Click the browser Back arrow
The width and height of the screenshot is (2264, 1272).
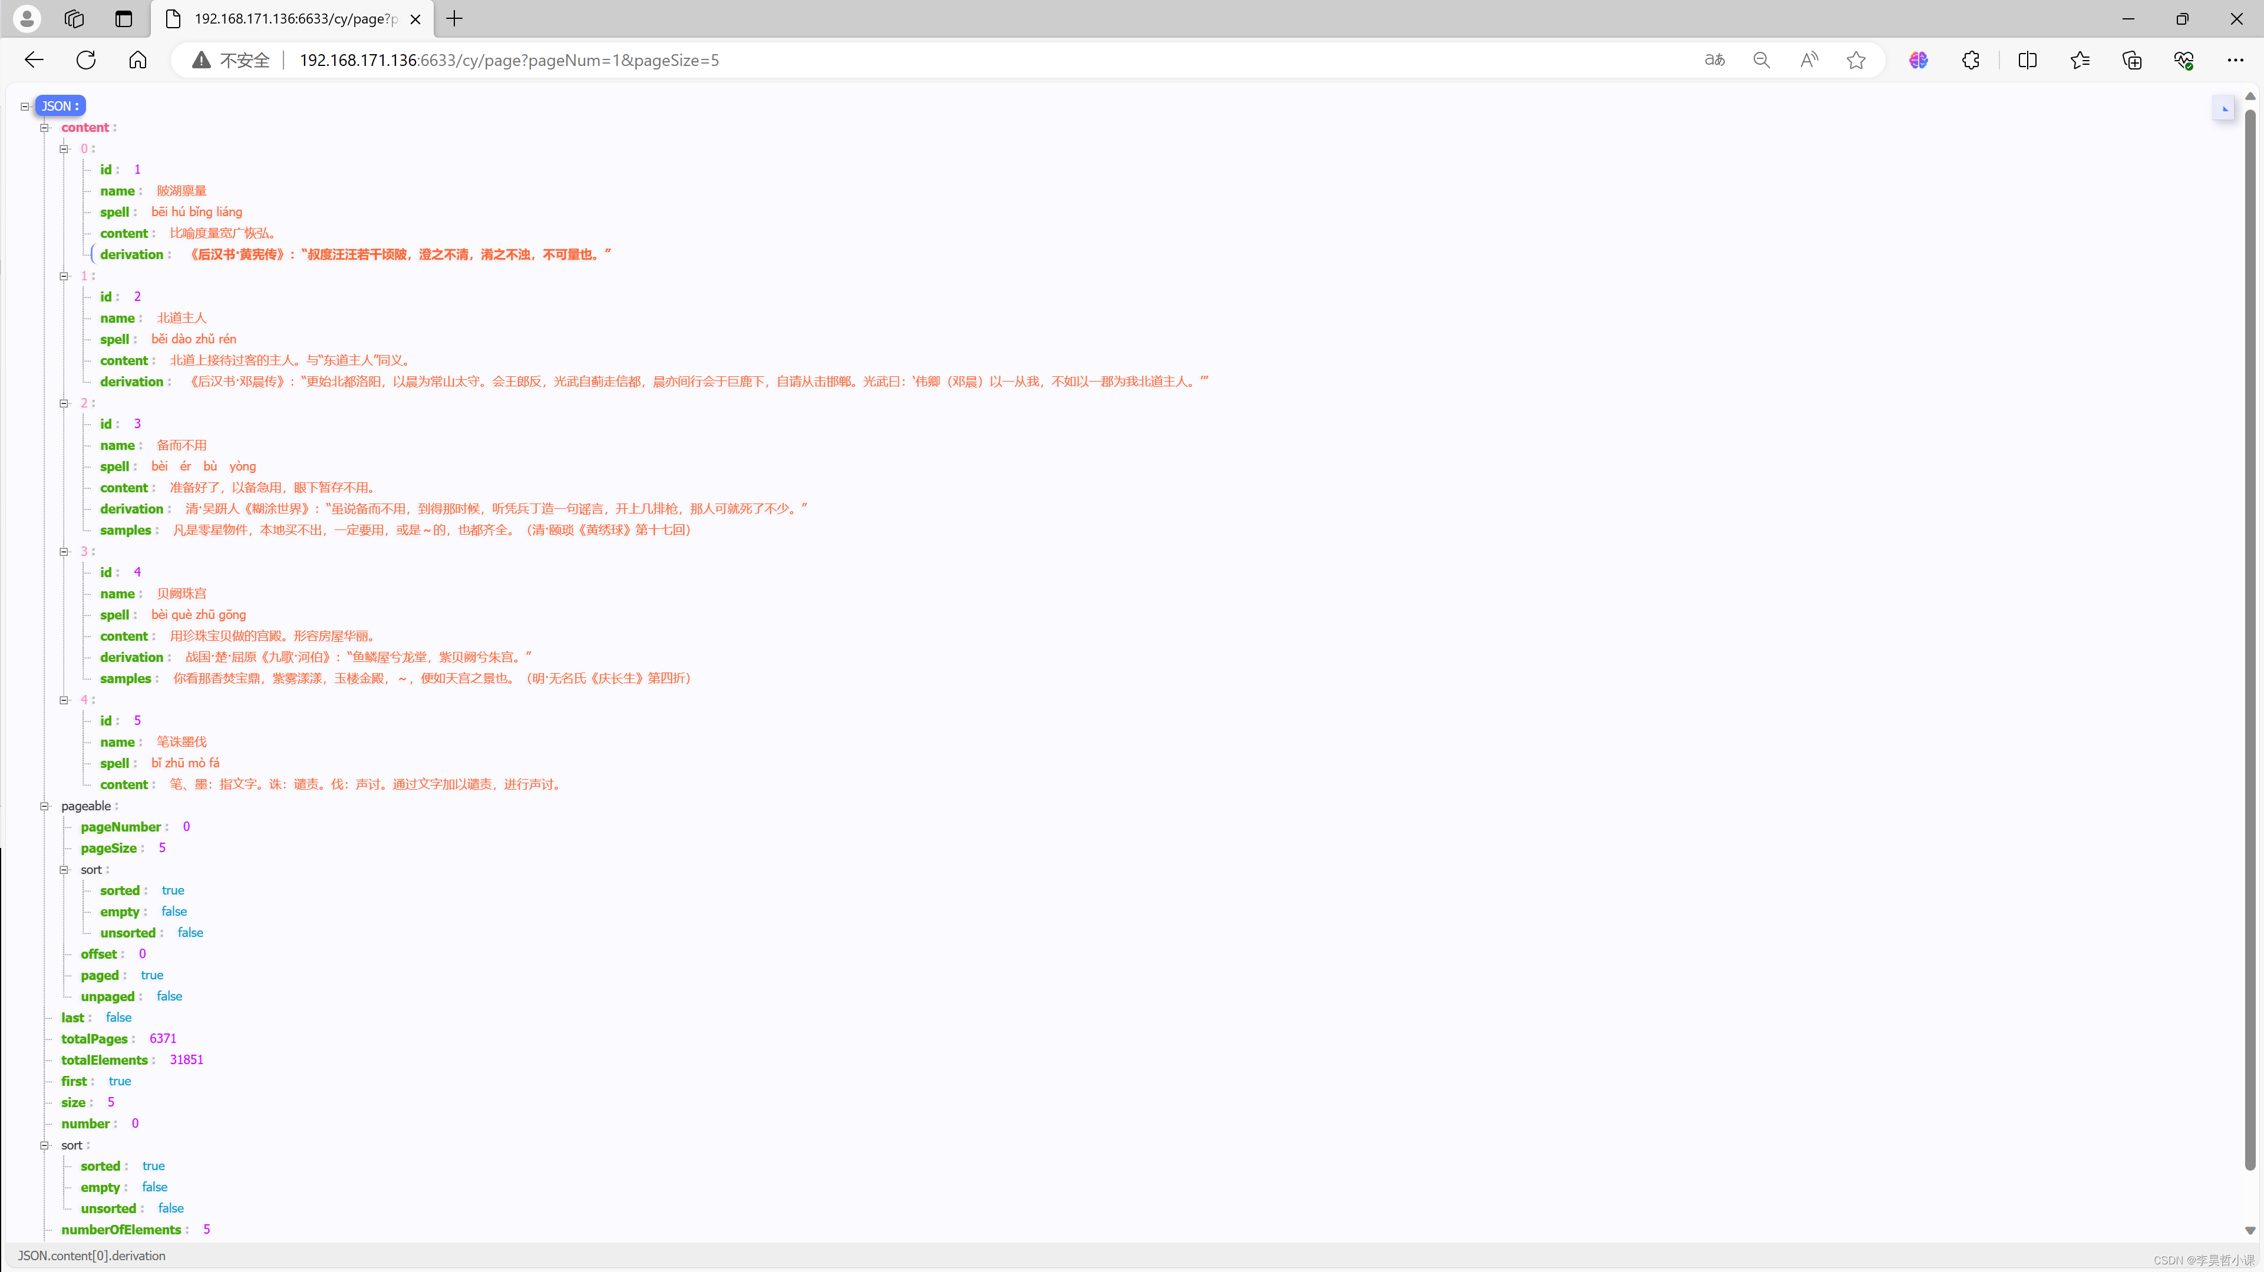coord(34,59)
